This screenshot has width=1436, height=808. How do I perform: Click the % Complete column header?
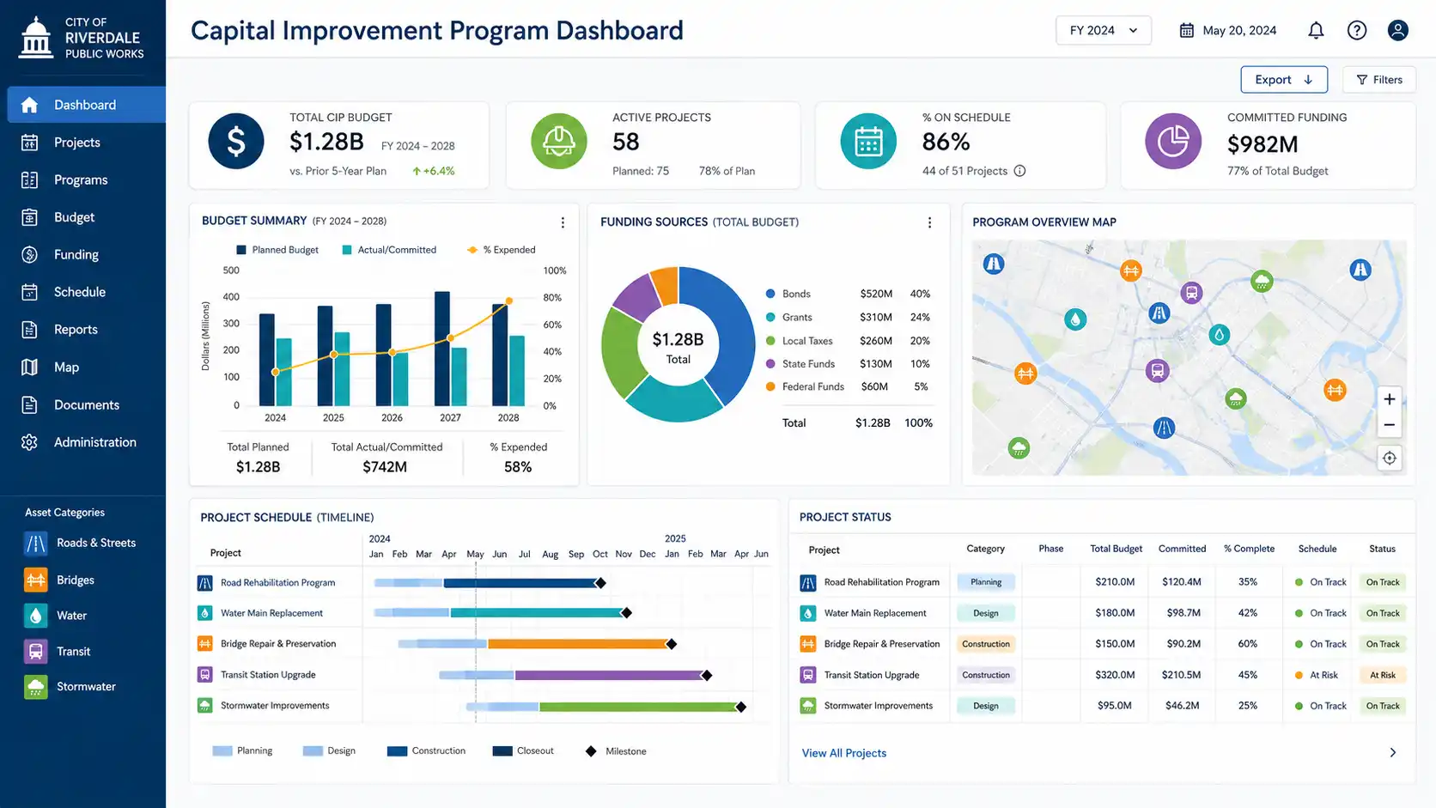[1249, 549]
